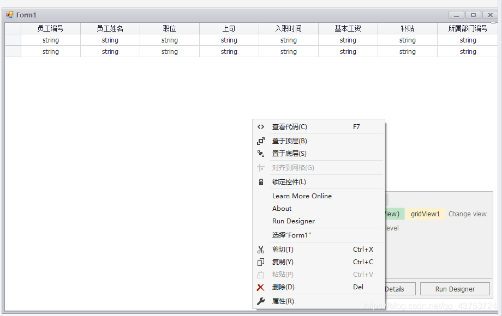Click the wrench properties icon
The image size is (502, 316).
[261, 301]
